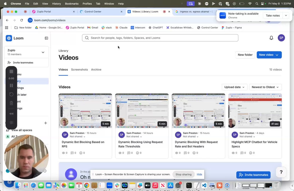Open the New video dropdown
The width and height of the screenshot is (294, 191).
[269, 55]
